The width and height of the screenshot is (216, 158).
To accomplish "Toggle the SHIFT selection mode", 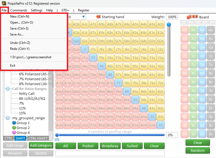I will pyautogui.click(x=20, y=138).
